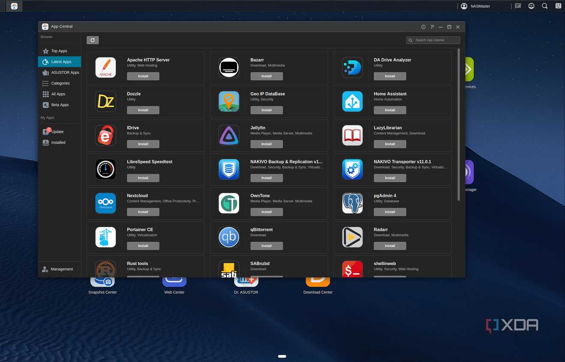Open Management at sidebar bottom
The width and height of the screenshot is (565, 362).
point(59,269)
